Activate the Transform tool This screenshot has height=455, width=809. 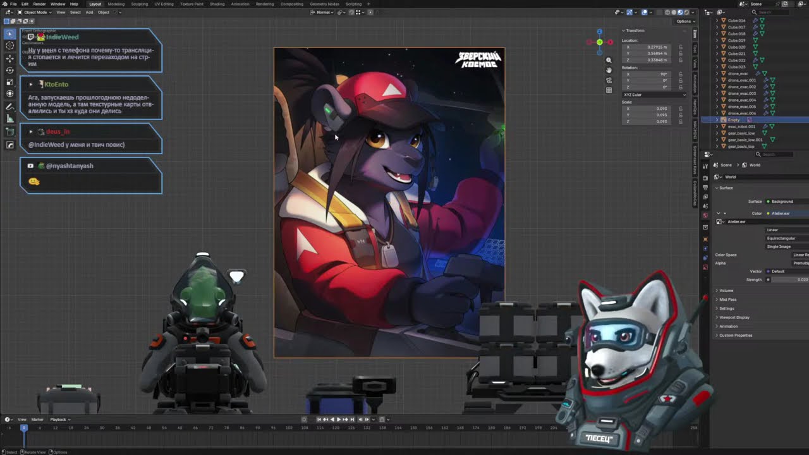[x=10, y=94]
